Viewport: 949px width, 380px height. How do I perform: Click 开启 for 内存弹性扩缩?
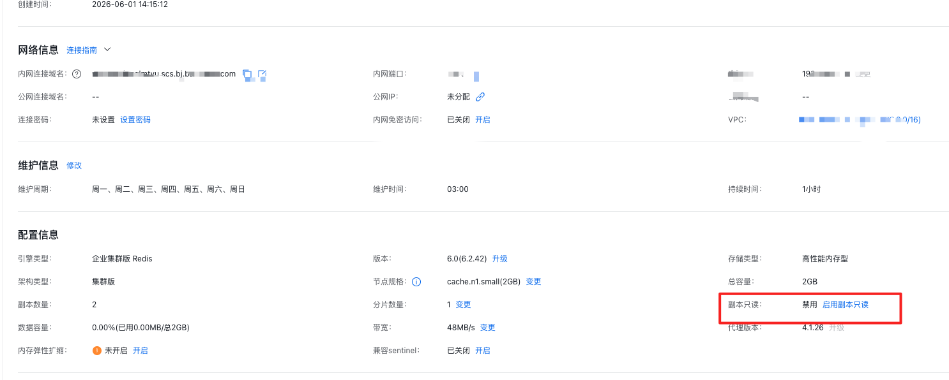tap(140, 351)
